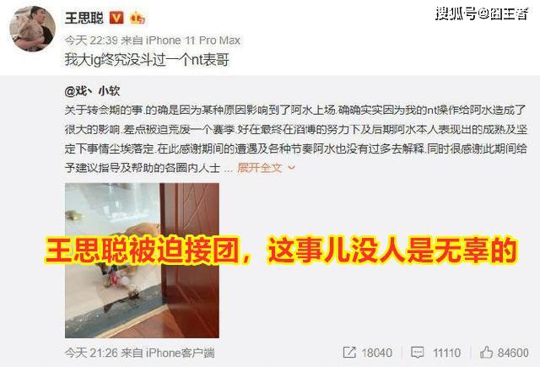
Task: Open the 王思聪 username link
Action: (x=84, y=18)
